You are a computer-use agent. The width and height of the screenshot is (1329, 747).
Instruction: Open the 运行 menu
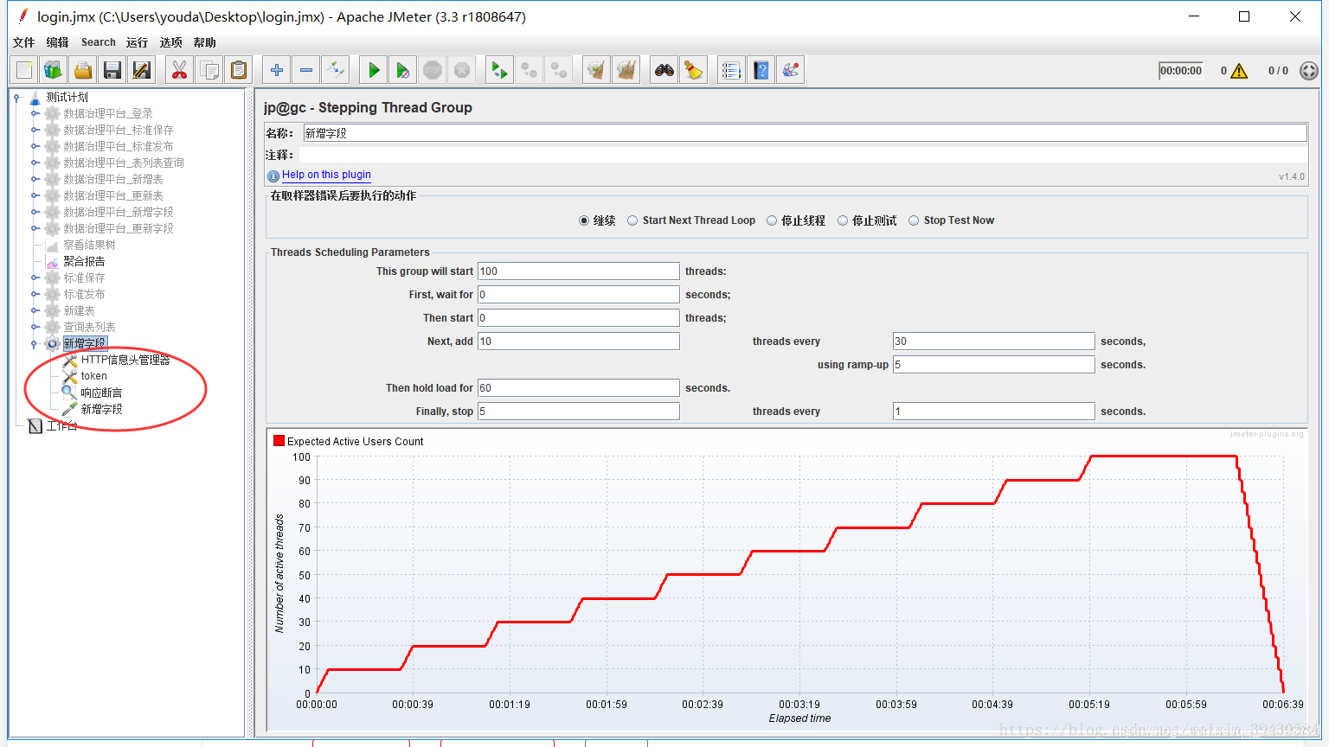tap(137, 42)
